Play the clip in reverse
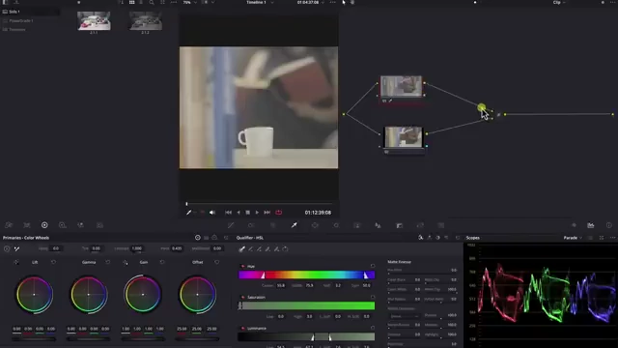The width and height of the screenshot is (618, 348). [239, 213]
